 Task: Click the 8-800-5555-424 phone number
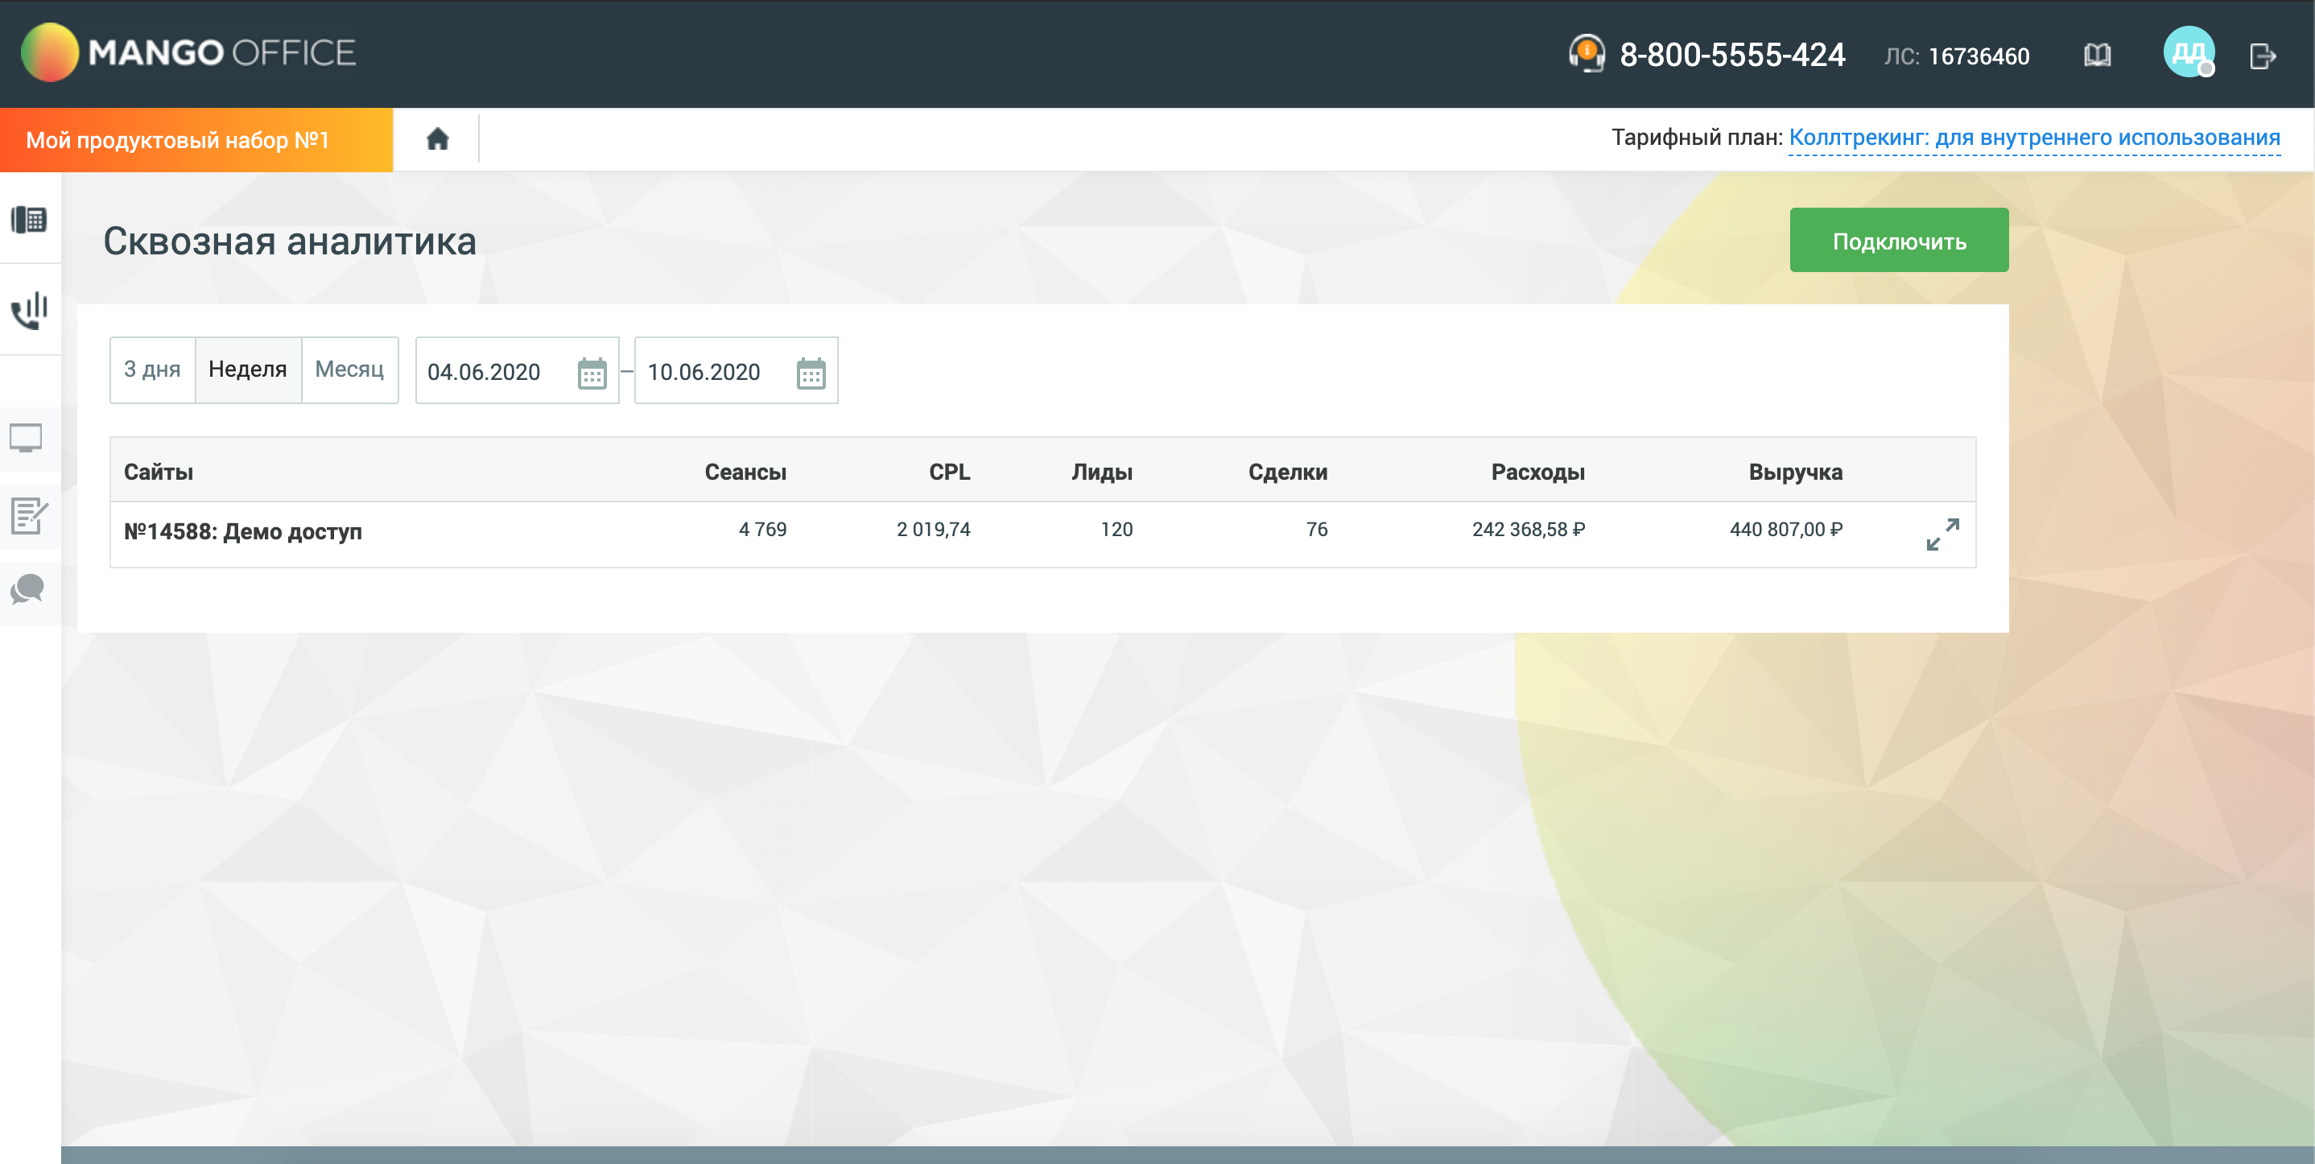point(1731,55)
